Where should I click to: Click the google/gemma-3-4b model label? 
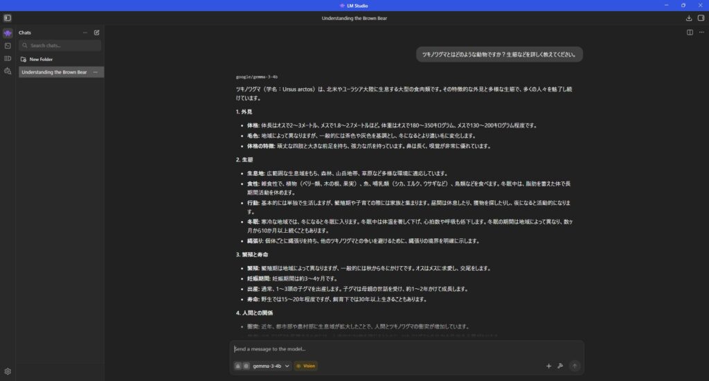(x=256, y=77)
